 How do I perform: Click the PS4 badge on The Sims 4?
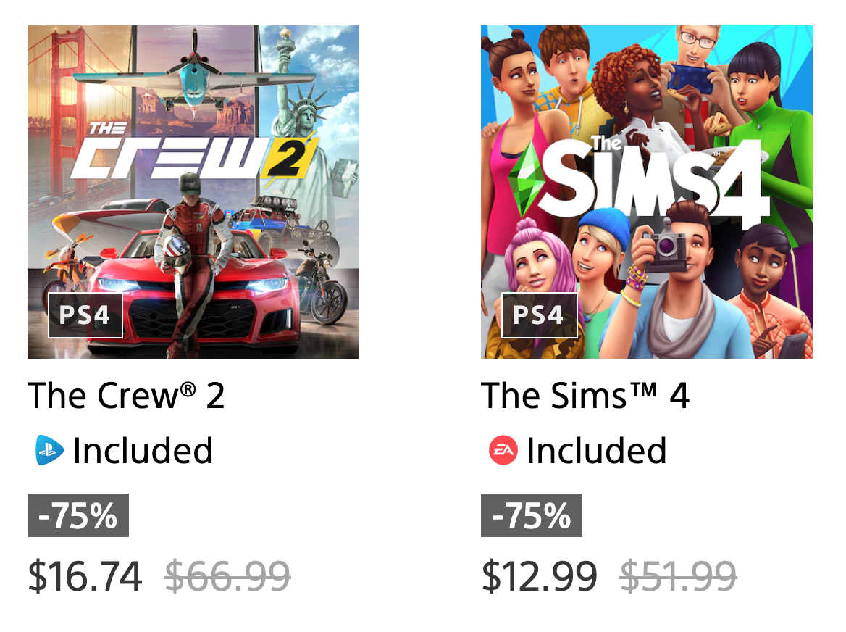point(539,315)
